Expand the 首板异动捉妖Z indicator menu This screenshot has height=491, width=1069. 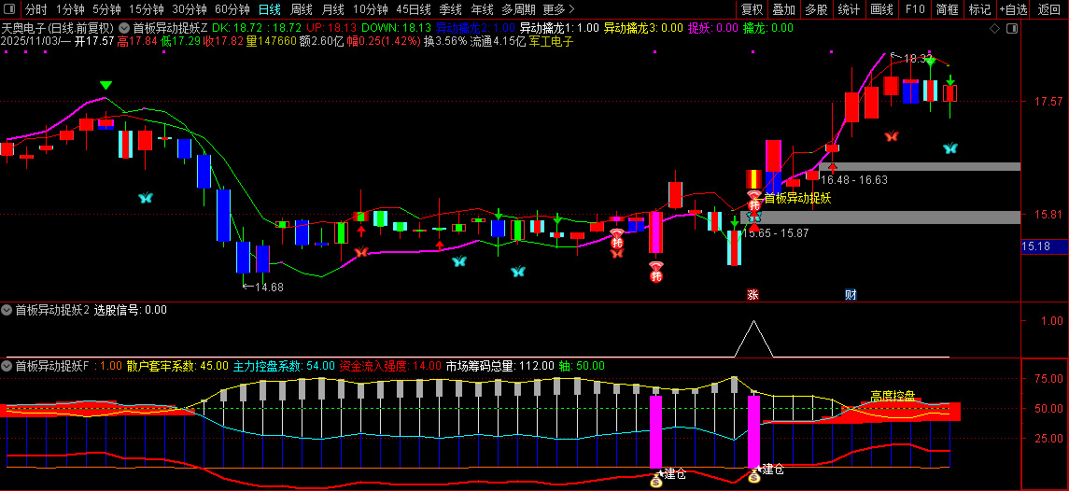point(123,28)
